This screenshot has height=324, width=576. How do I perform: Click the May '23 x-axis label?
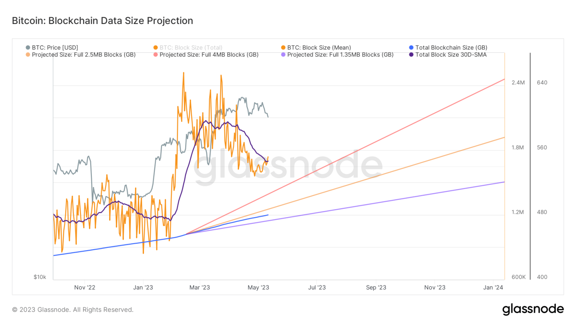258,288
